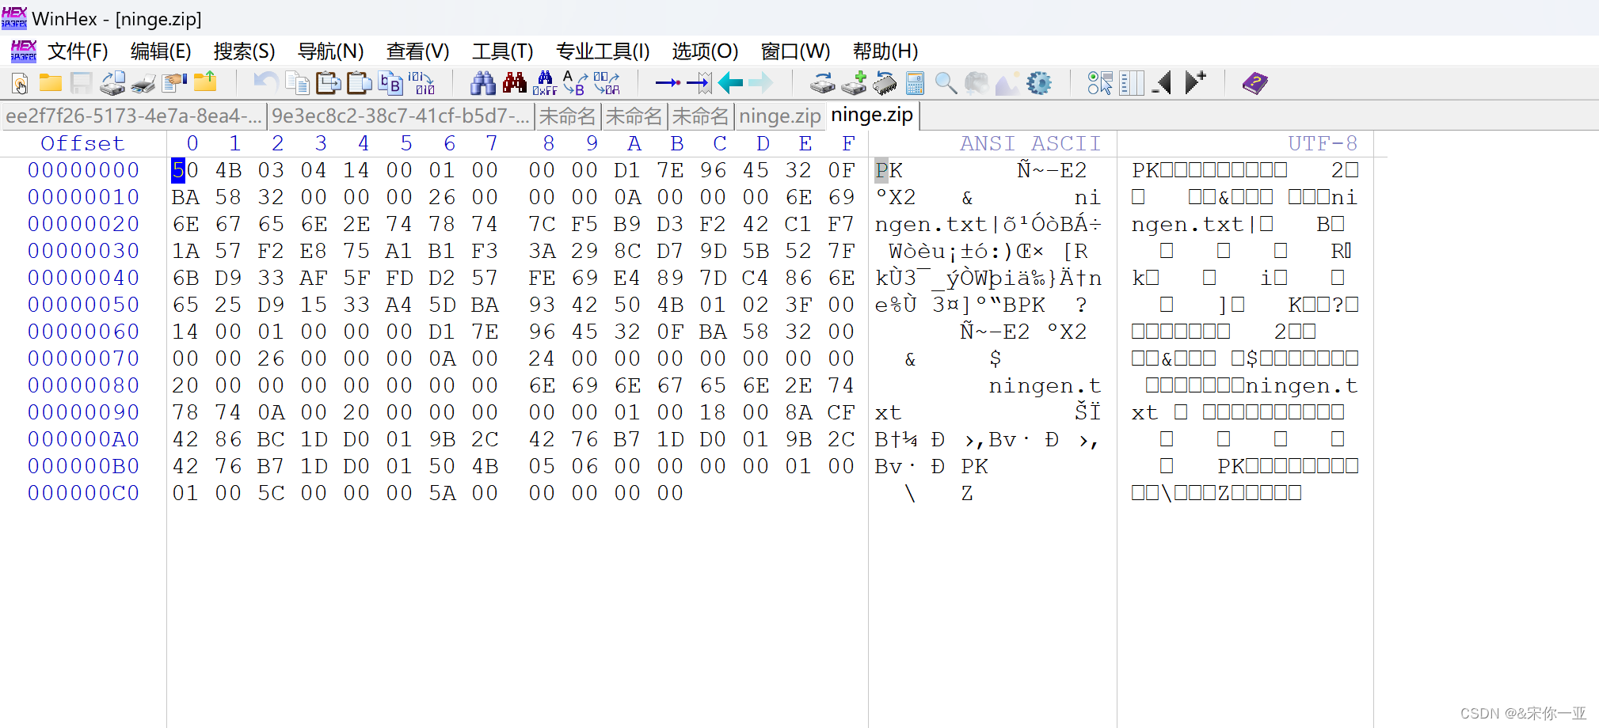
Task: Click the Paste into new file clipboard icon
Action: (360, 83)
